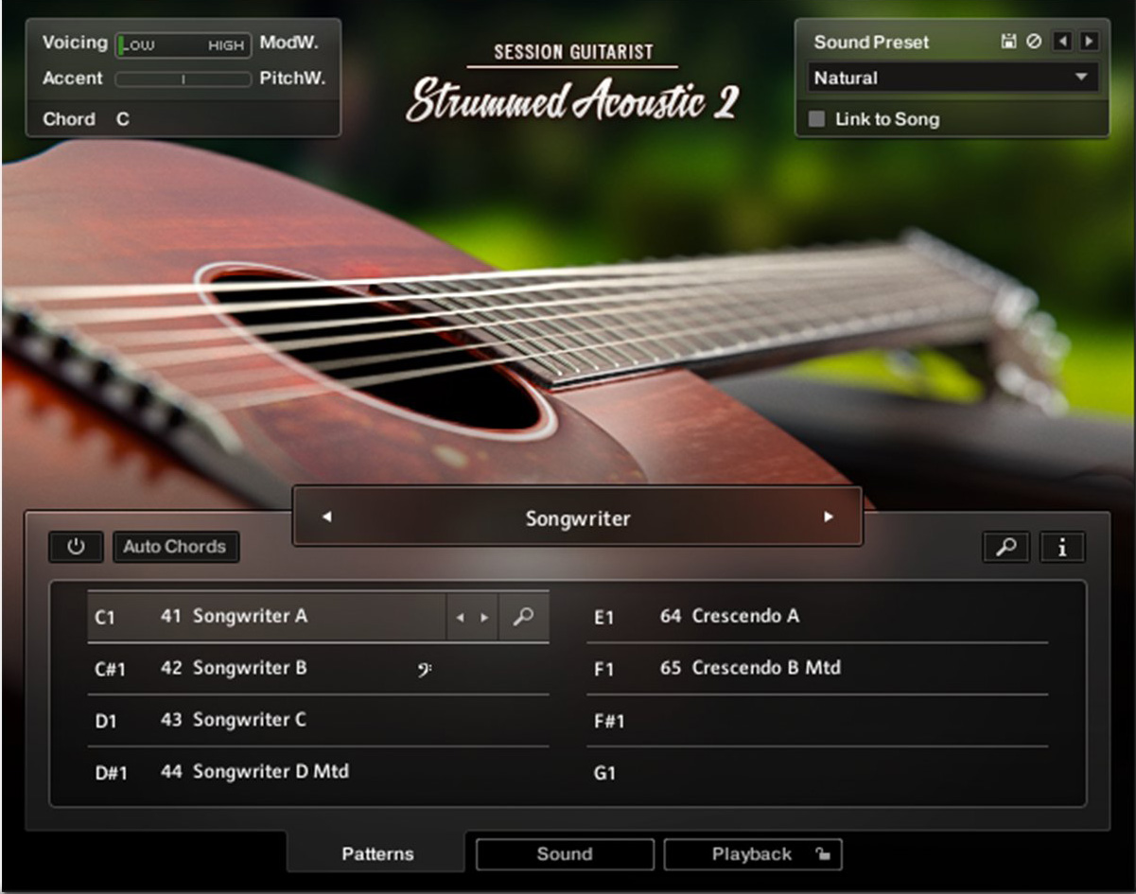
Task: Enable the Link to Song checkbox
Action: (x=817, y=118)
